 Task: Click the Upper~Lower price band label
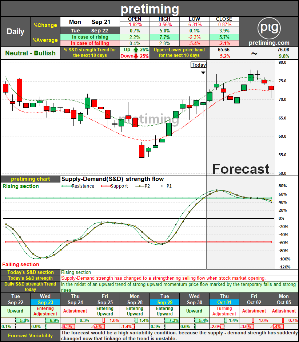pyautogui.click(x=179, y=52)
